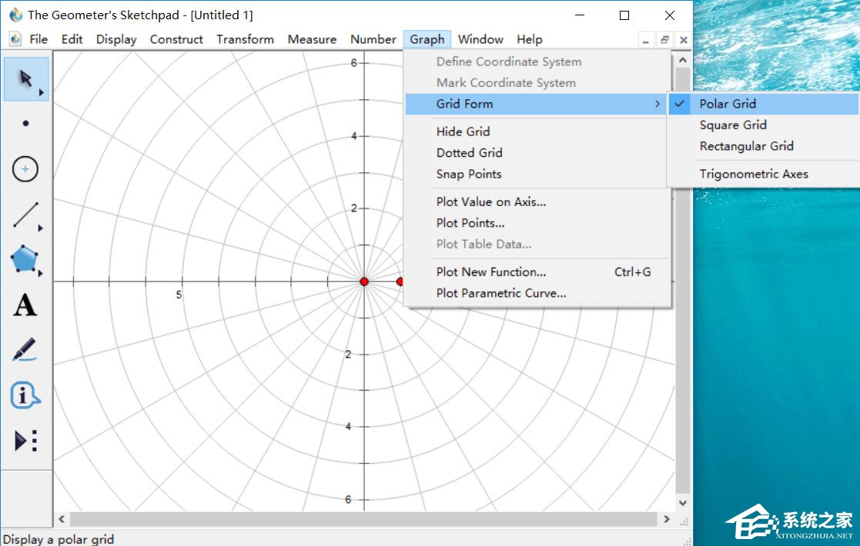
Task: Click Plot New Function menu entry
Action: [490, 271]
